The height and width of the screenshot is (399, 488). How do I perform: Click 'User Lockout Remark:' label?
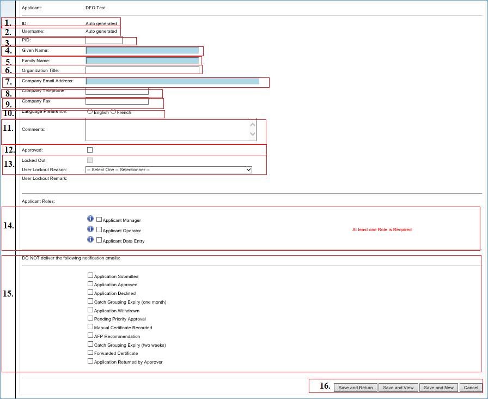click(x=45, y=178)
